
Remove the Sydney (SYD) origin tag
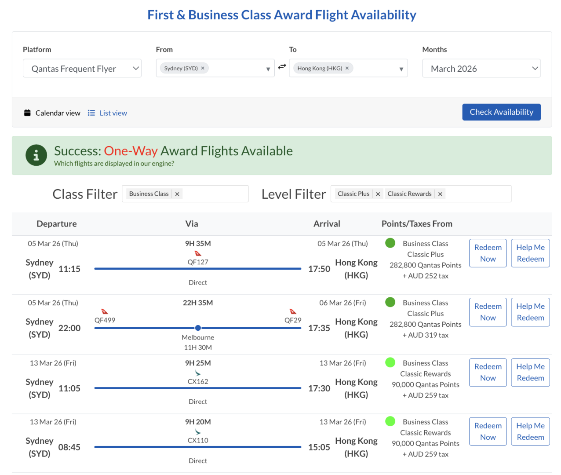click(203, 68)
